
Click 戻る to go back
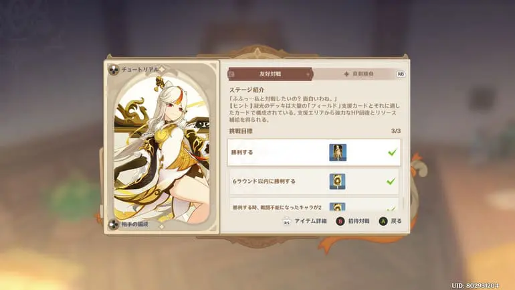[x=396, y=221]
